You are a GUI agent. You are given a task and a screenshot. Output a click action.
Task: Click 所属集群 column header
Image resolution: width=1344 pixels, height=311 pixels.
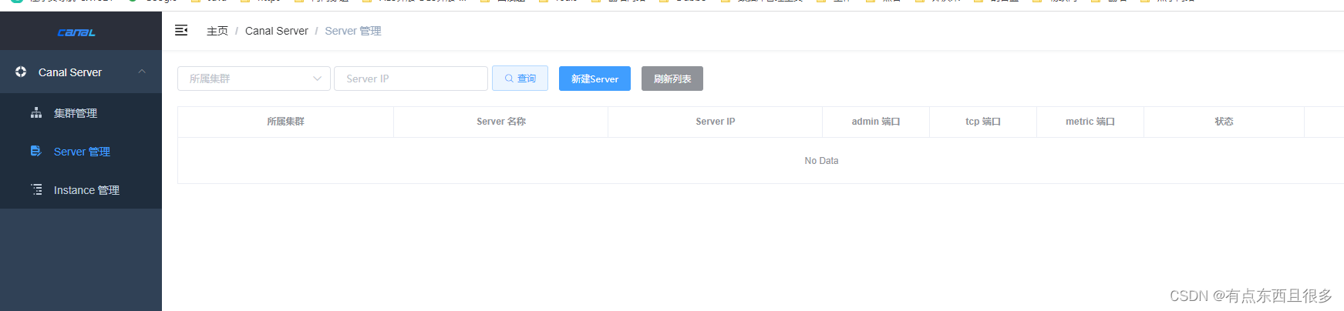pos(285,122)
